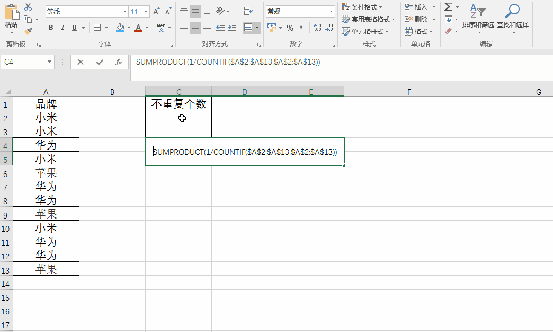Click the Merge and Center icon
This screenshot has width=553, height=332.
coord(248,27)
